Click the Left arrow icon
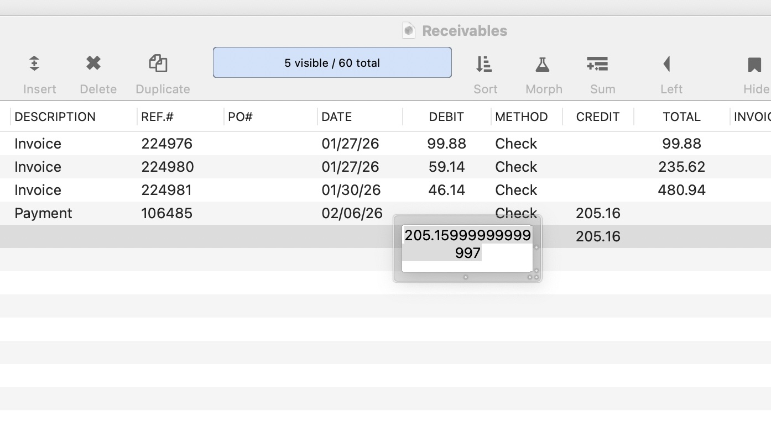 [667, 64]
